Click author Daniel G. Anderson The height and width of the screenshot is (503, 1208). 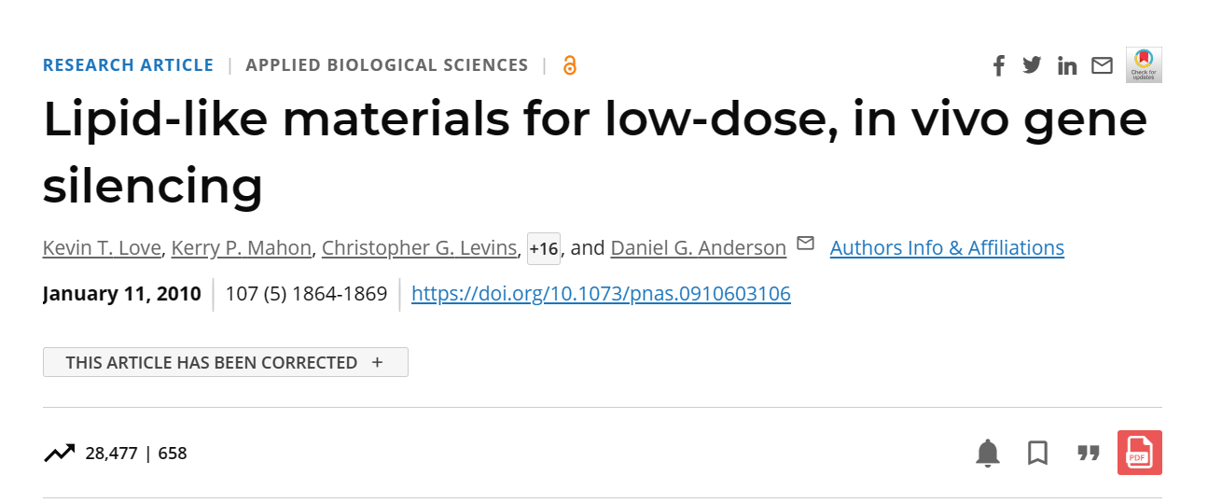(x=698, y=248)
